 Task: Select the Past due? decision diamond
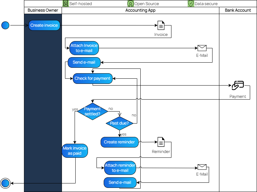tap(119, 123)
